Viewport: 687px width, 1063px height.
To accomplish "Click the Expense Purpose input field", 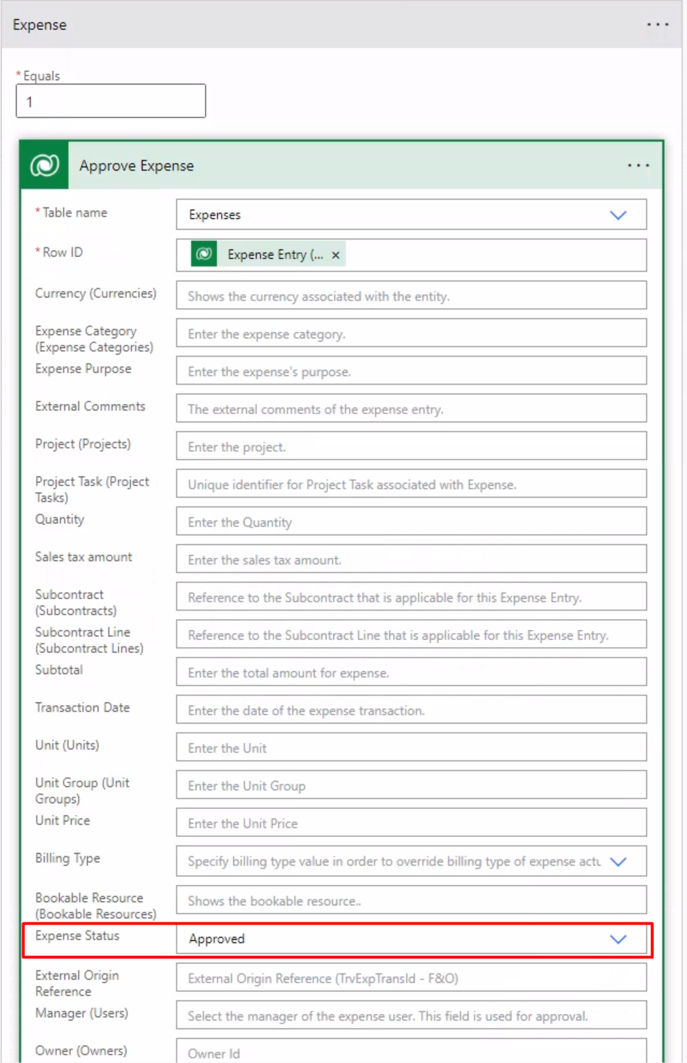I will (412, 372).
